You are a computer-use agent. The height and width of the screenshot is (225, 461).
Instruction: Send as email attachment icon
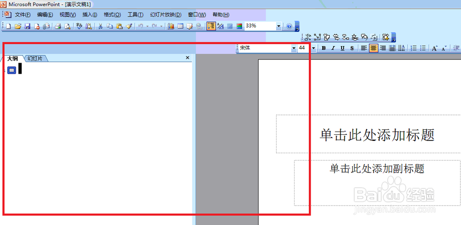point(46,26)
